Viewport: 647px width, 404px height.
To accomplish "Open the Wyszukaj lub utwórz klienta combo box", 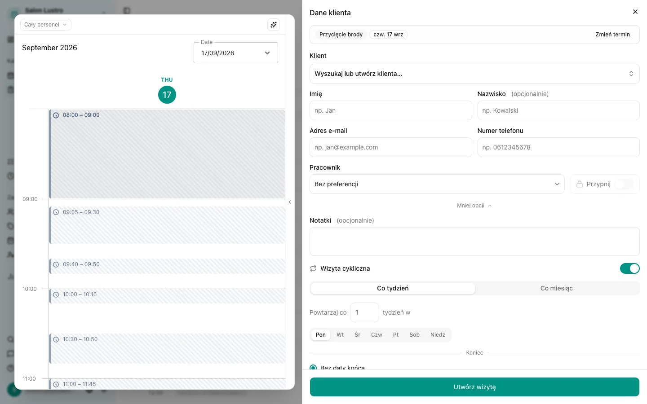I will 474,74.
